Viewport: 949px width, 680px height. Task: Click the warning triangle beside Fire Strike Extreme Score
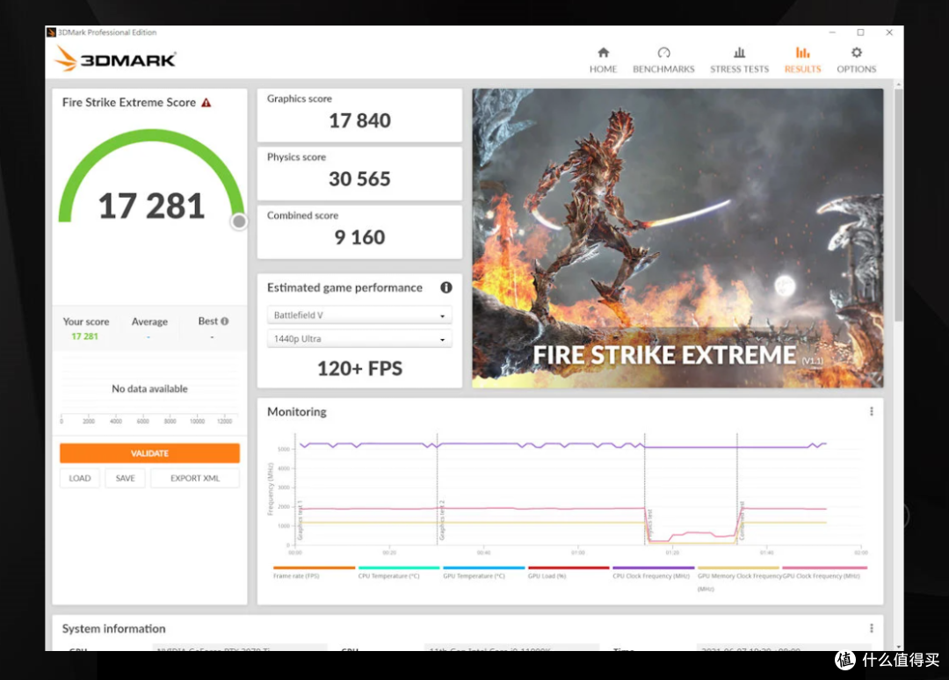[206, 103]
